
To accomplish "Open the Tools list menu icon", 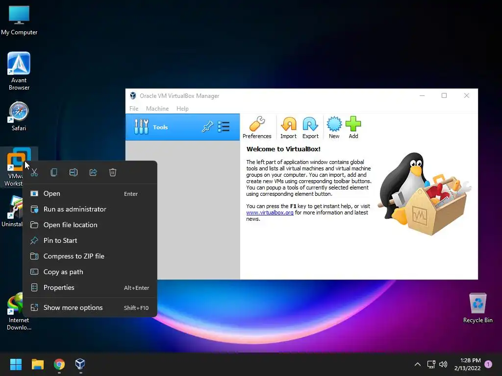I will (x=224, y=127).
